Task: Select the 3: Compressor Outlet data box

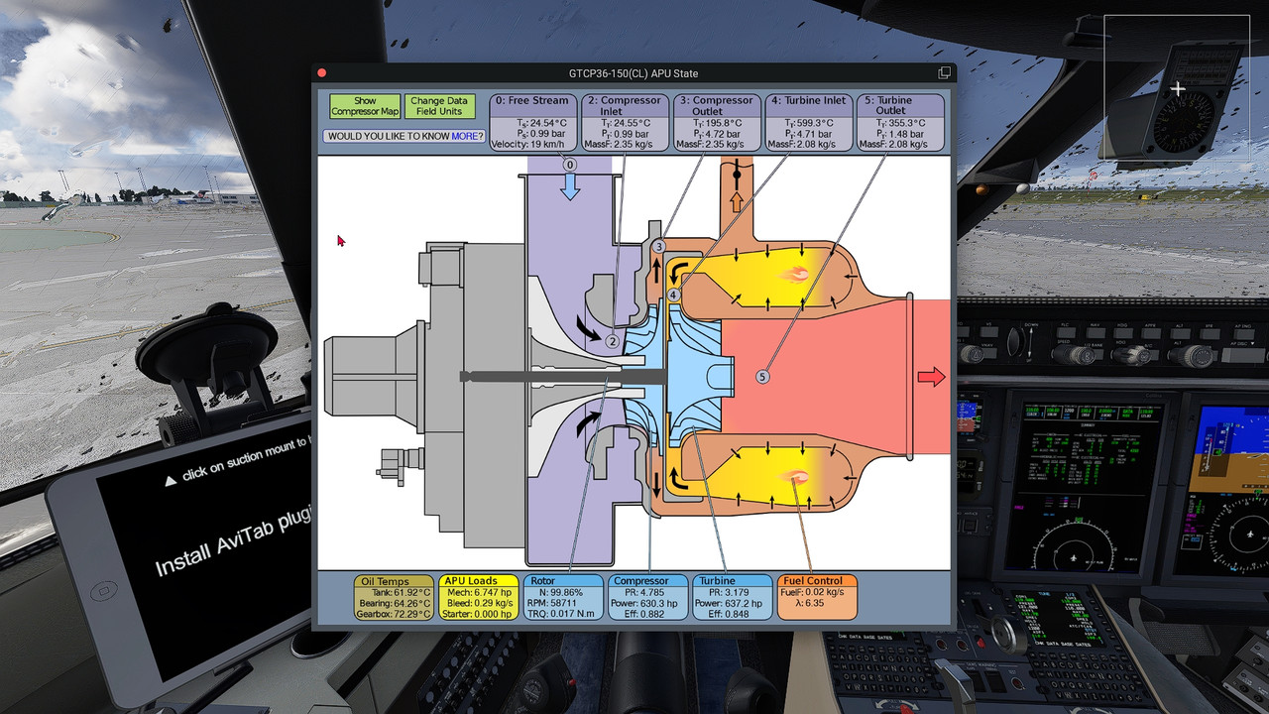Action: tap(718, 122)
